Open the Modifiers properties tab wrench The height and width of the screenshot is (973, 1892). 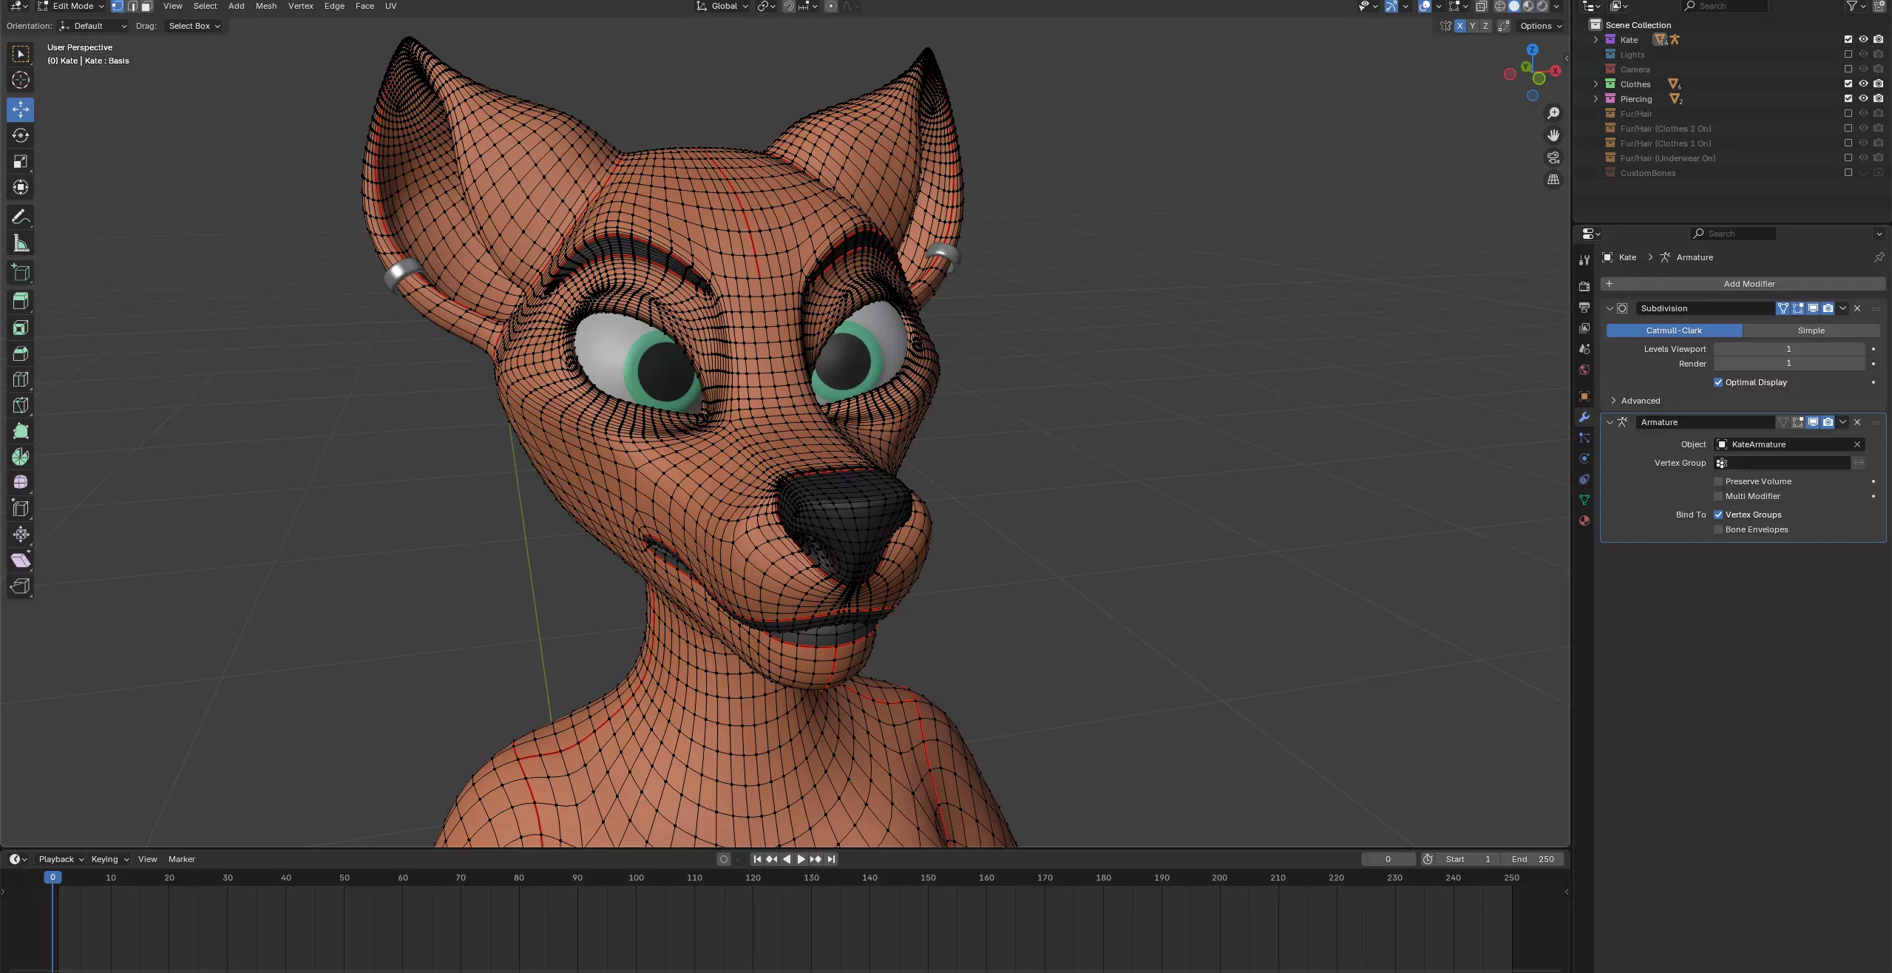[1584, 417]
